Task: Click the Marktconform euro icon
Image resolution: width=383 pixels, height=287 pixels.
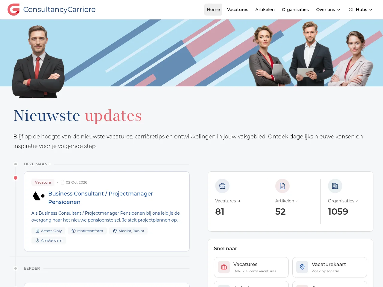Action: pyautogui.click(x=74, y=231)
